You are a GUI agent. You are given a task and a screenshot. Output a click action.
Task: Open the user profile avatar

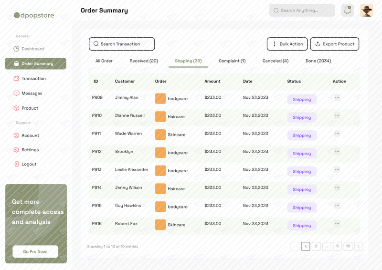[367, 10]
